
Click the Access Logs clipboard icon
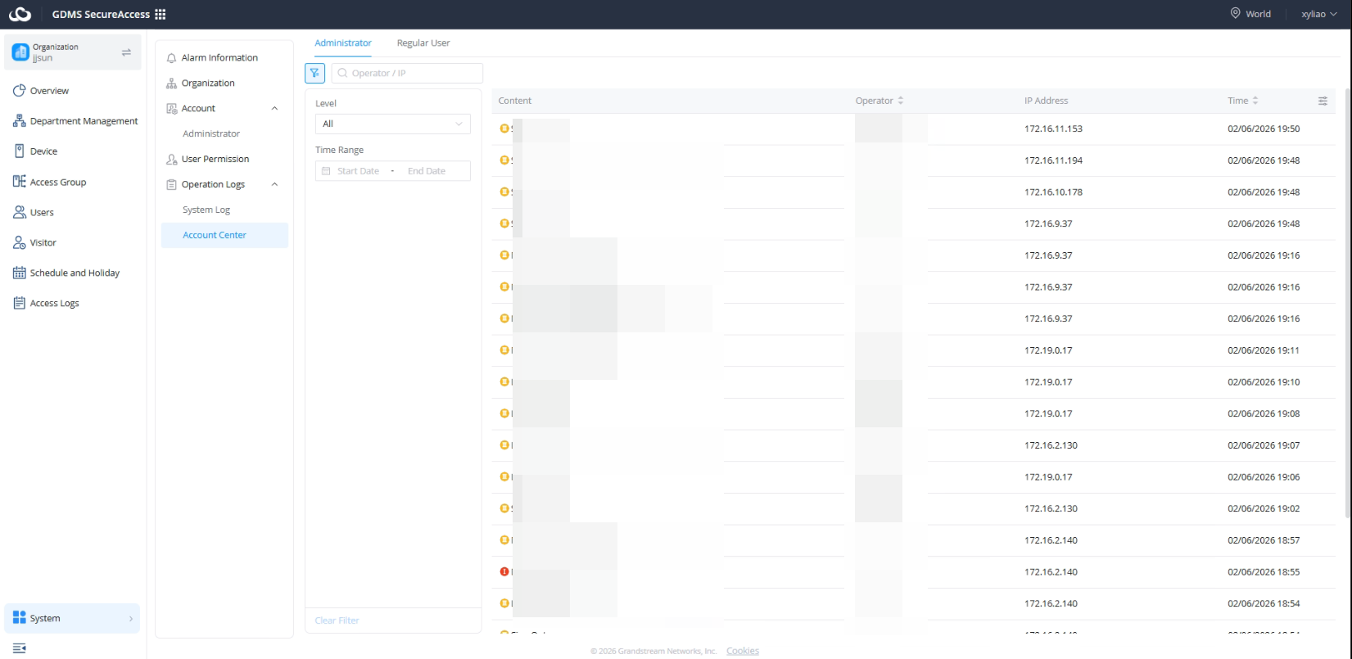tap(19, 303)
